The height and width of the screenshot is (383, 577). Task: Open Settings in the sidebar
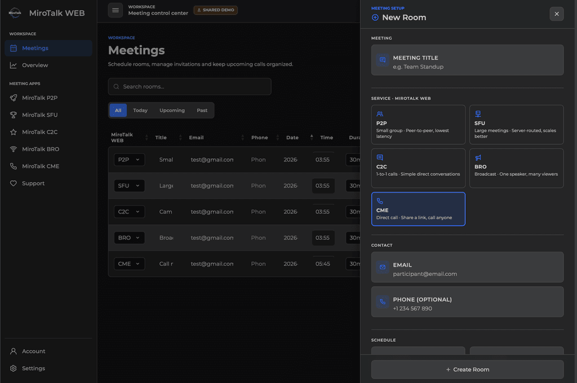(x=48, y=368)
